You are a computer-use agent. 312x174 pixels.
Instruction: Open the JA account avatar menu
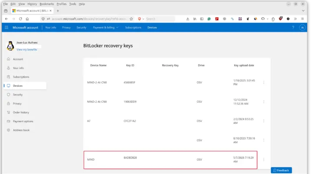coord(302,28)
